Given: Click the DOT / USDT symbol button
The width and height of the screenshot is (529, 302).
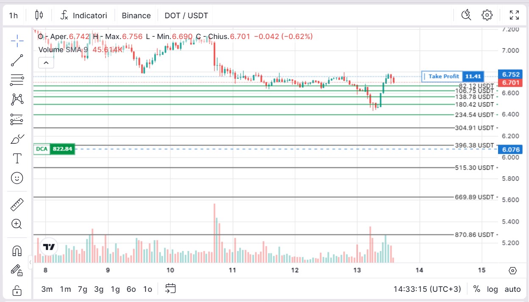Looking at the screenshot, I should pos(186,16).
